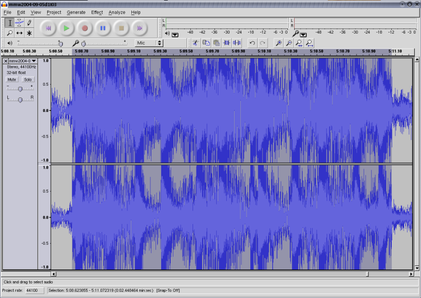The image size is (421, 298).
Task: Zoom out of the waveform
Action: coord(289,43)
